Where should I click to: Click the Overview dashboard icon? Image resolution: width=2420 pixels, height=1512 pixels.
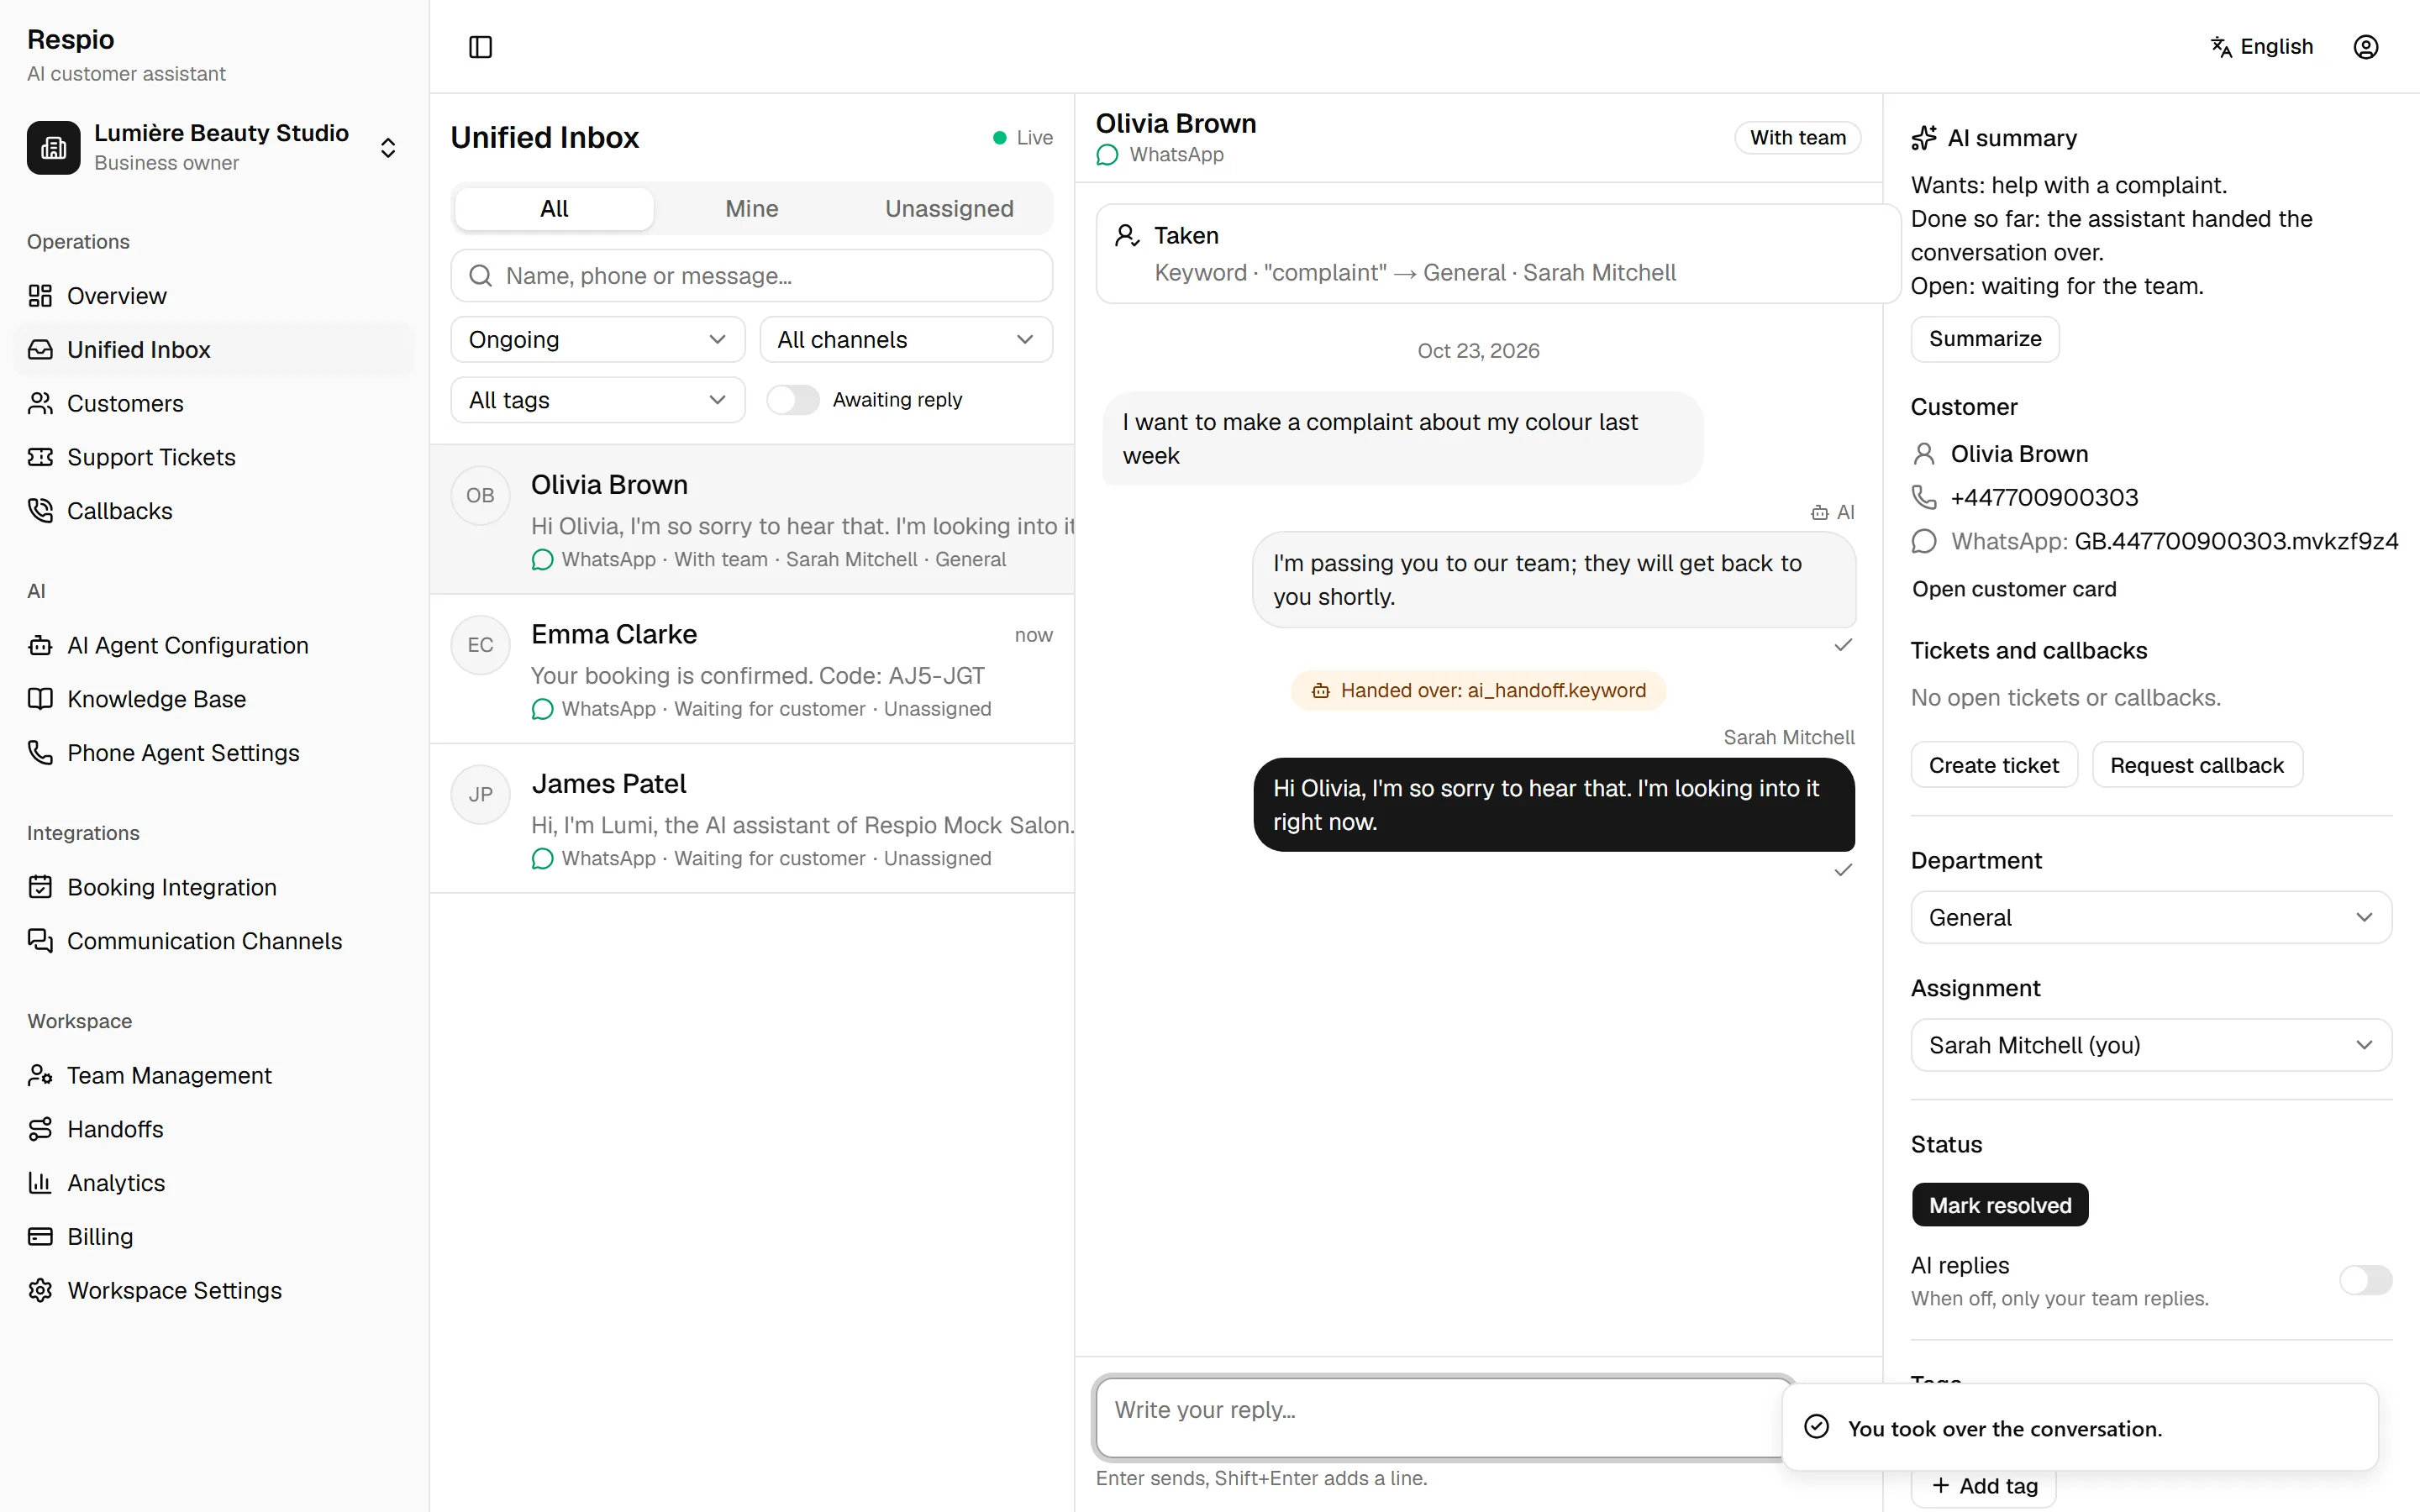pyautogui.click(x=40, y=296)
